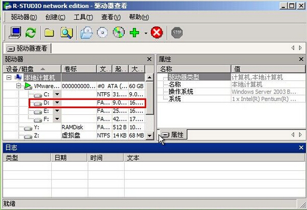Click the drive list scrollbar down arrow

(150, 135)
